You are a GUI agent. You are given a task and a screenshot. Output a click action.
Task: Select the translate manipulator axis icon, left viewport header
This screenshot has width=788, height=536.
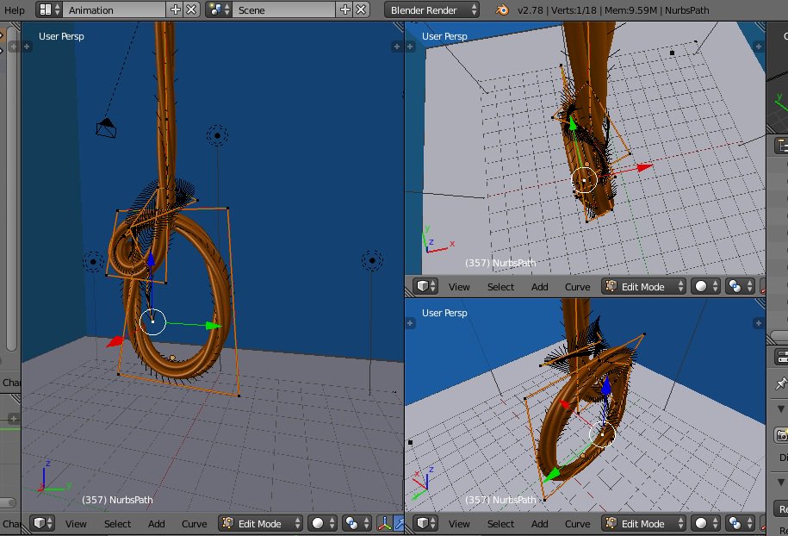pos(400,524)
